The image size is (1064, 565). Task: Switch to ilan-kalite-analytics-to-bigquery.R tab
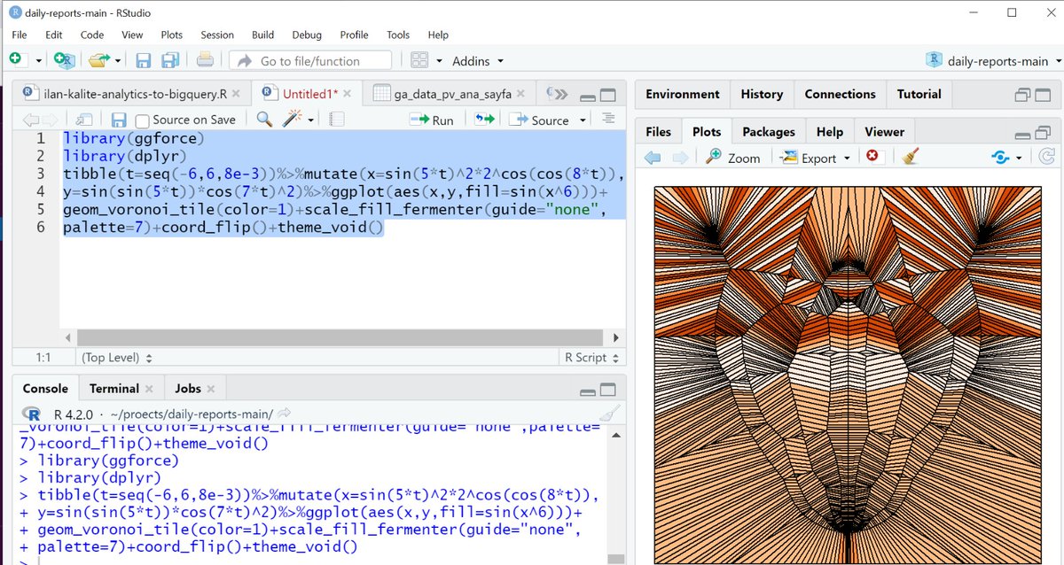(133, 93)
